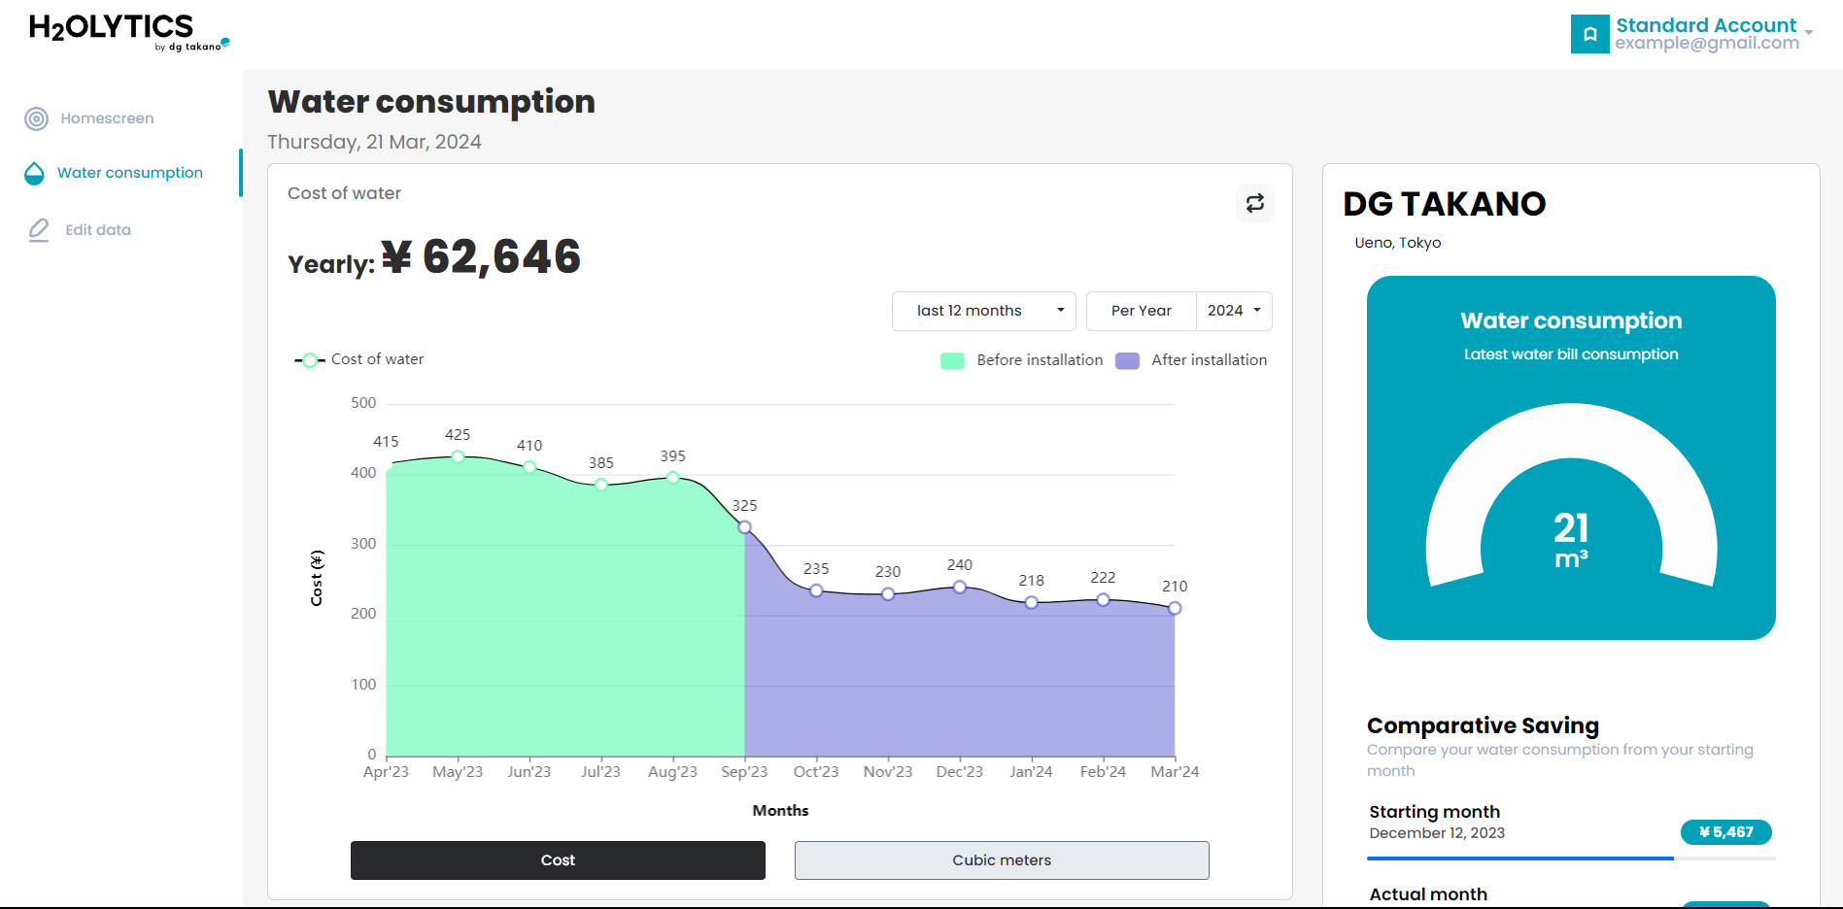
Task: Go to Homescreen in sidebar
Action: point(107,118)
